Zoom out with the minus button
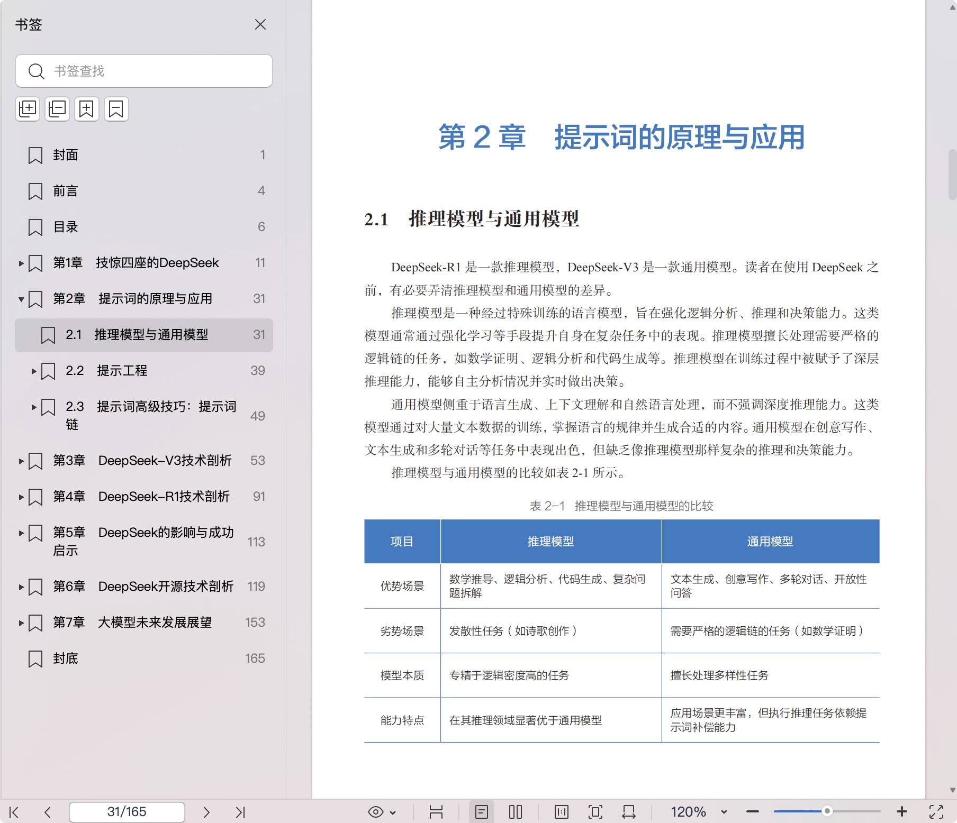This screenshot has height=823, width=957. pos(753,812)
